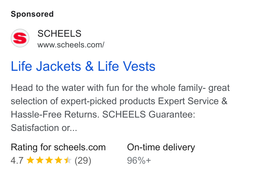Select the SCHEELS advertiser name
The image size is (254, 175).
coord(59,33)
